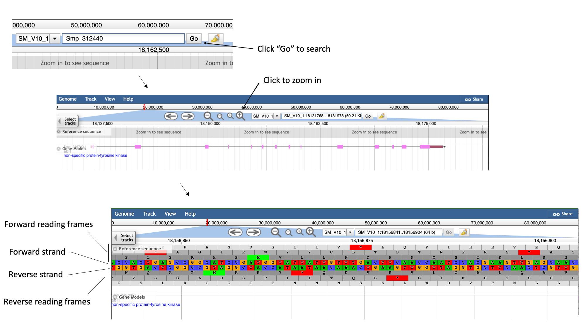
Task: Click highlight marker icon in 50.21 Kb view
Action: click(x=382, y=116)
